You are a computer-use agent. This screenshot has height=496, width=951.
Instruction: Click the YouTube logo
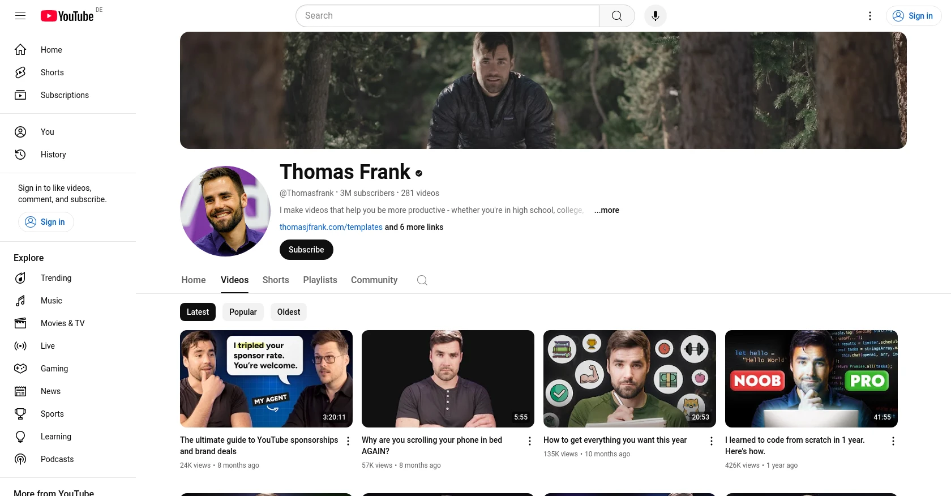(67, 16)
